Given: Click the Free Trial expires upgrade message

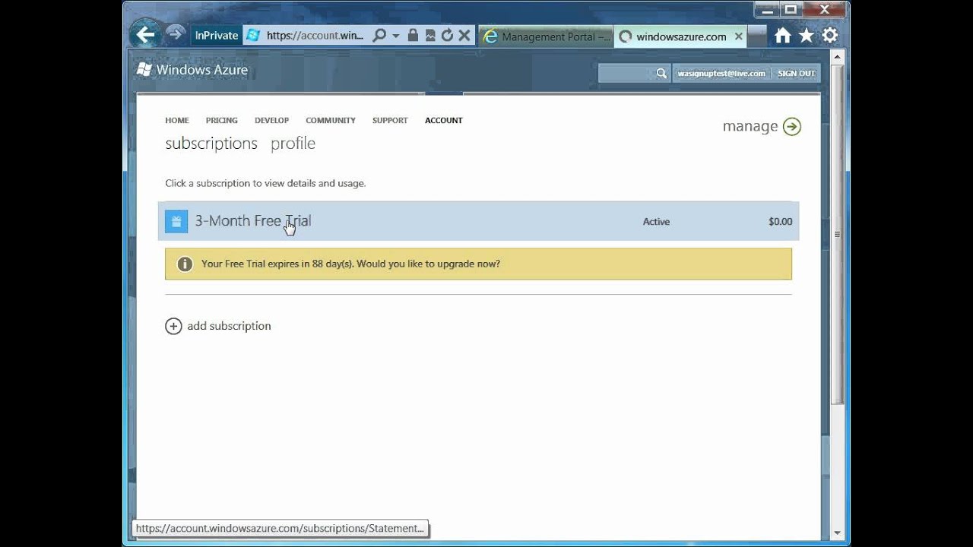Looking at the screenshot, I should coord(350,264).
